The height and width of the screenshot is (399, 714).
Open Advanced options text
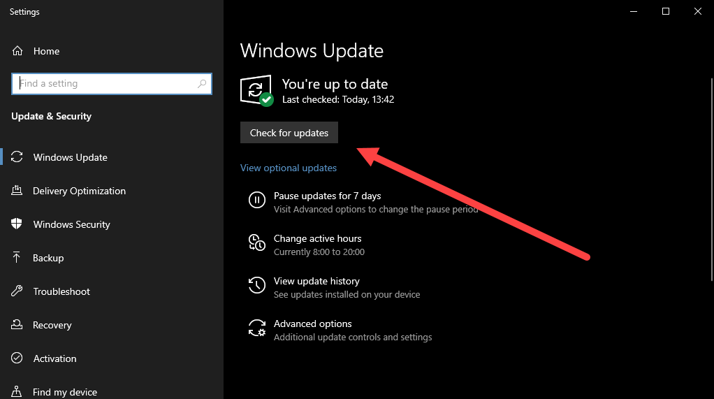tap(312, 324)
